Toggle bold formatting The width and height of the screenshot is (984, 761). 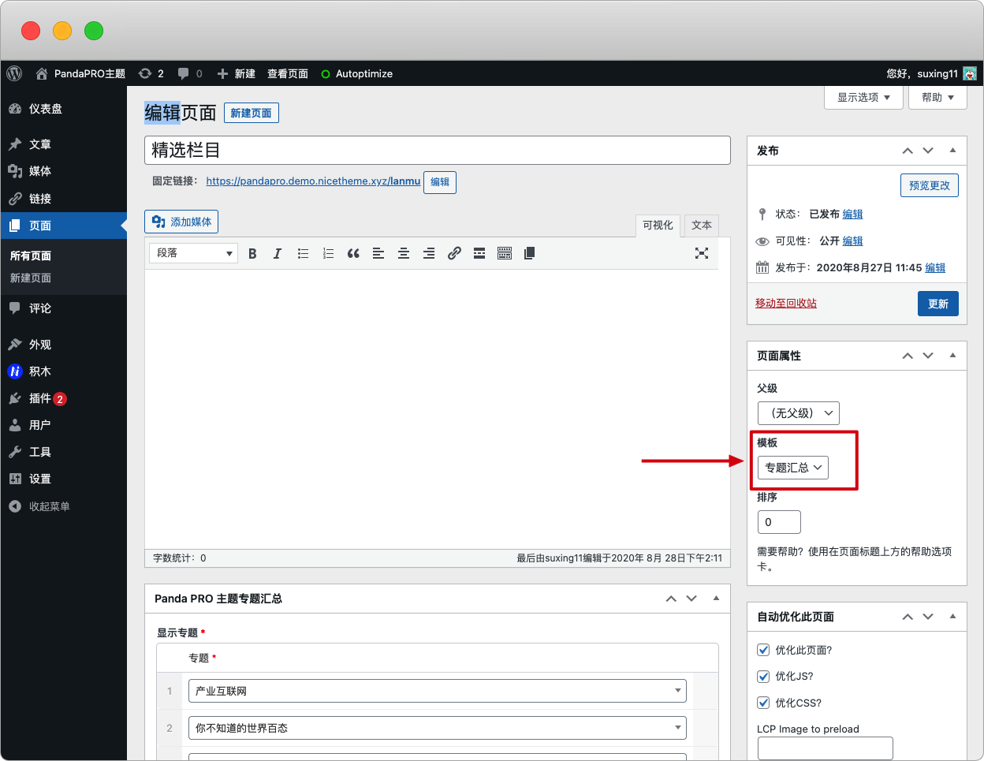[252, 253]
